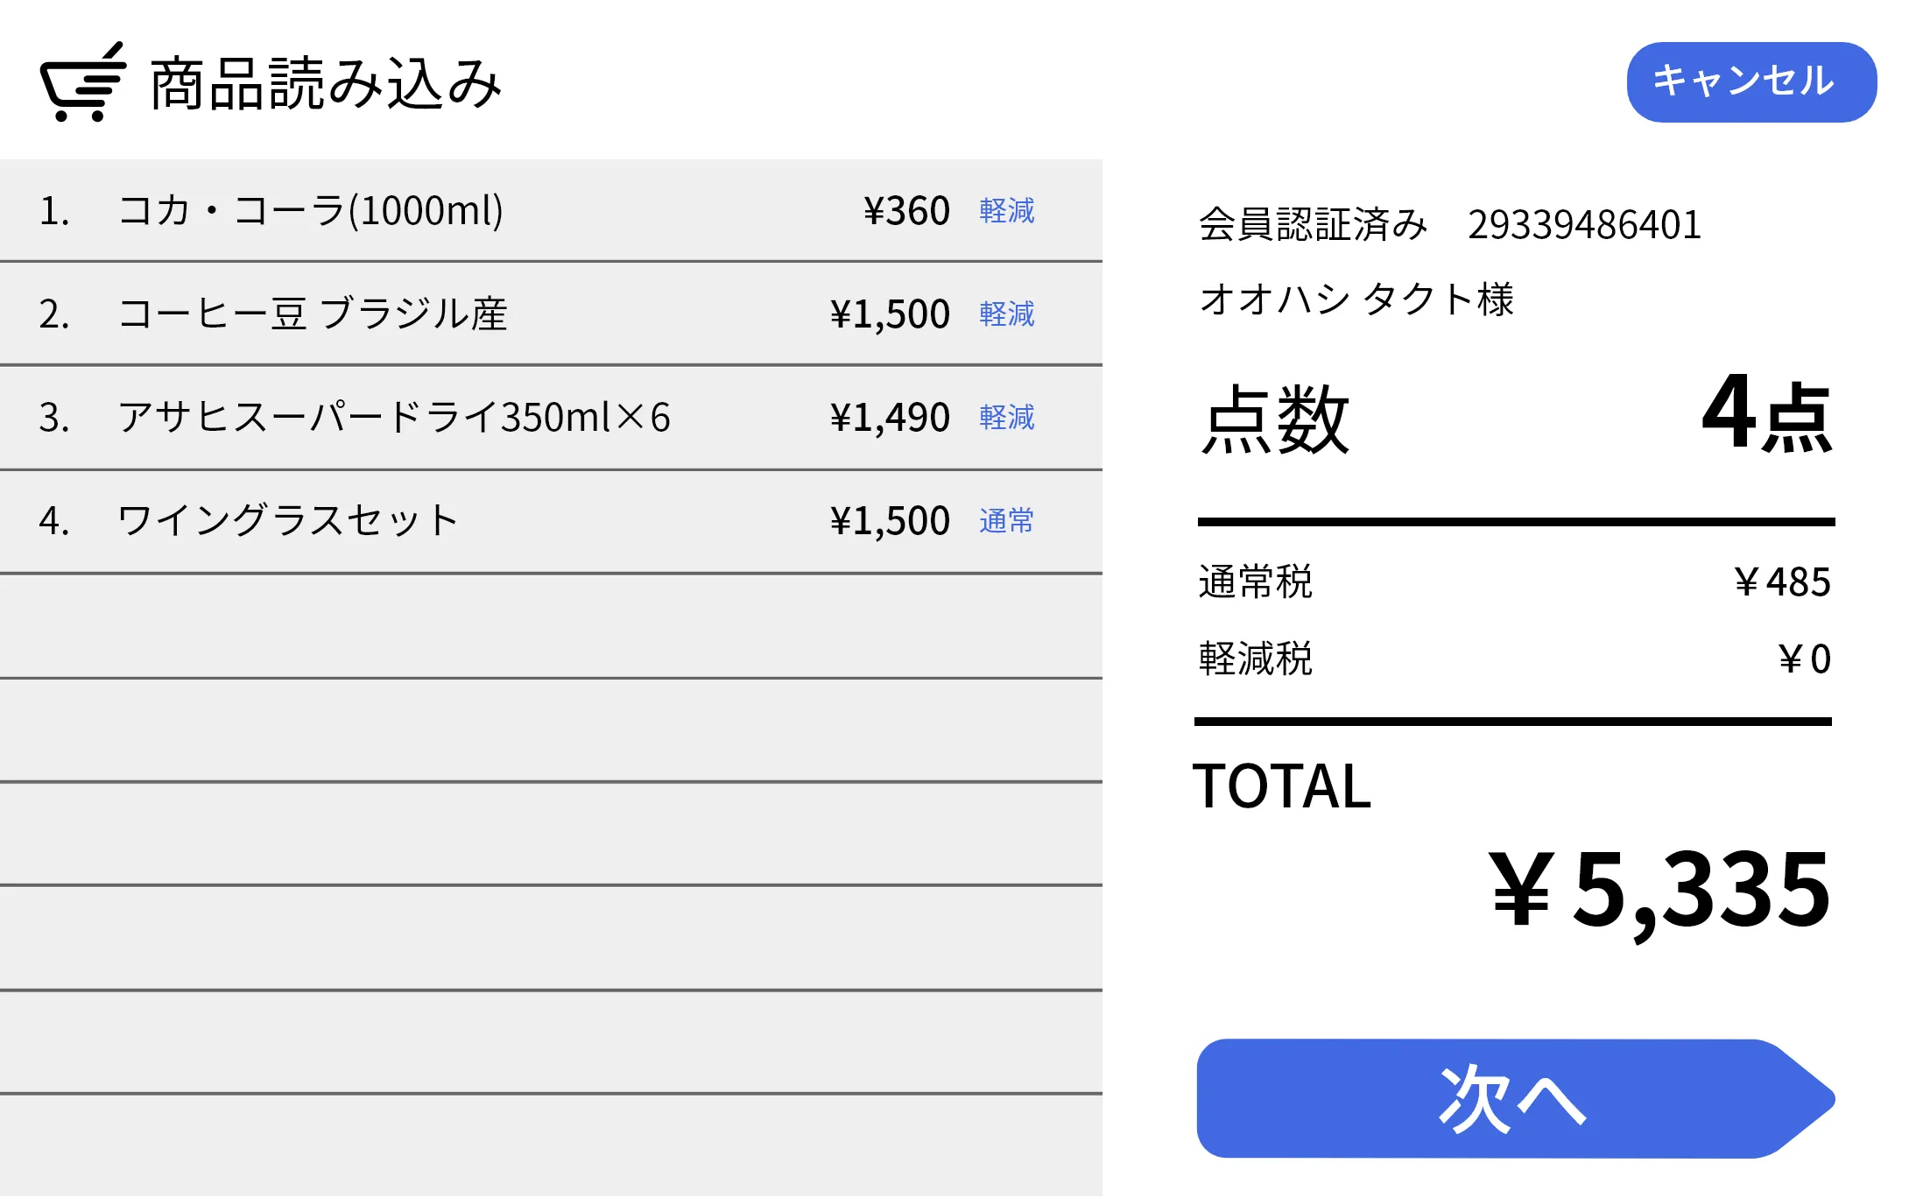Image resolution: width=1916 pixels, height=1198 pixels.
Task: Click the member number 29339486401
Action: (x=1585, y=223)
